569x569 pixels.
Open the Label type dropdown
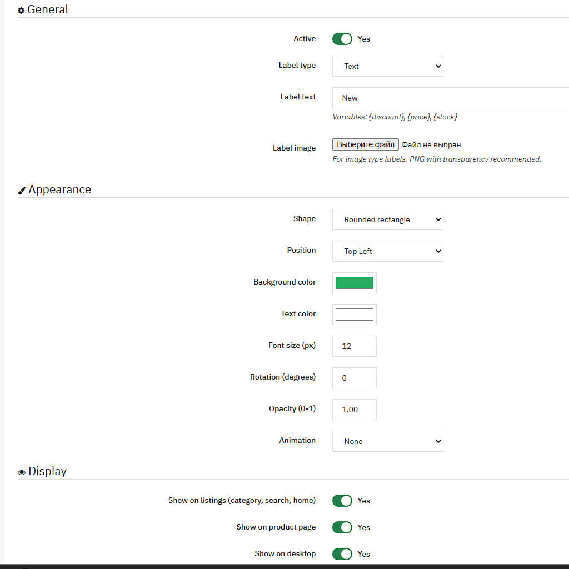pos(387,66)
